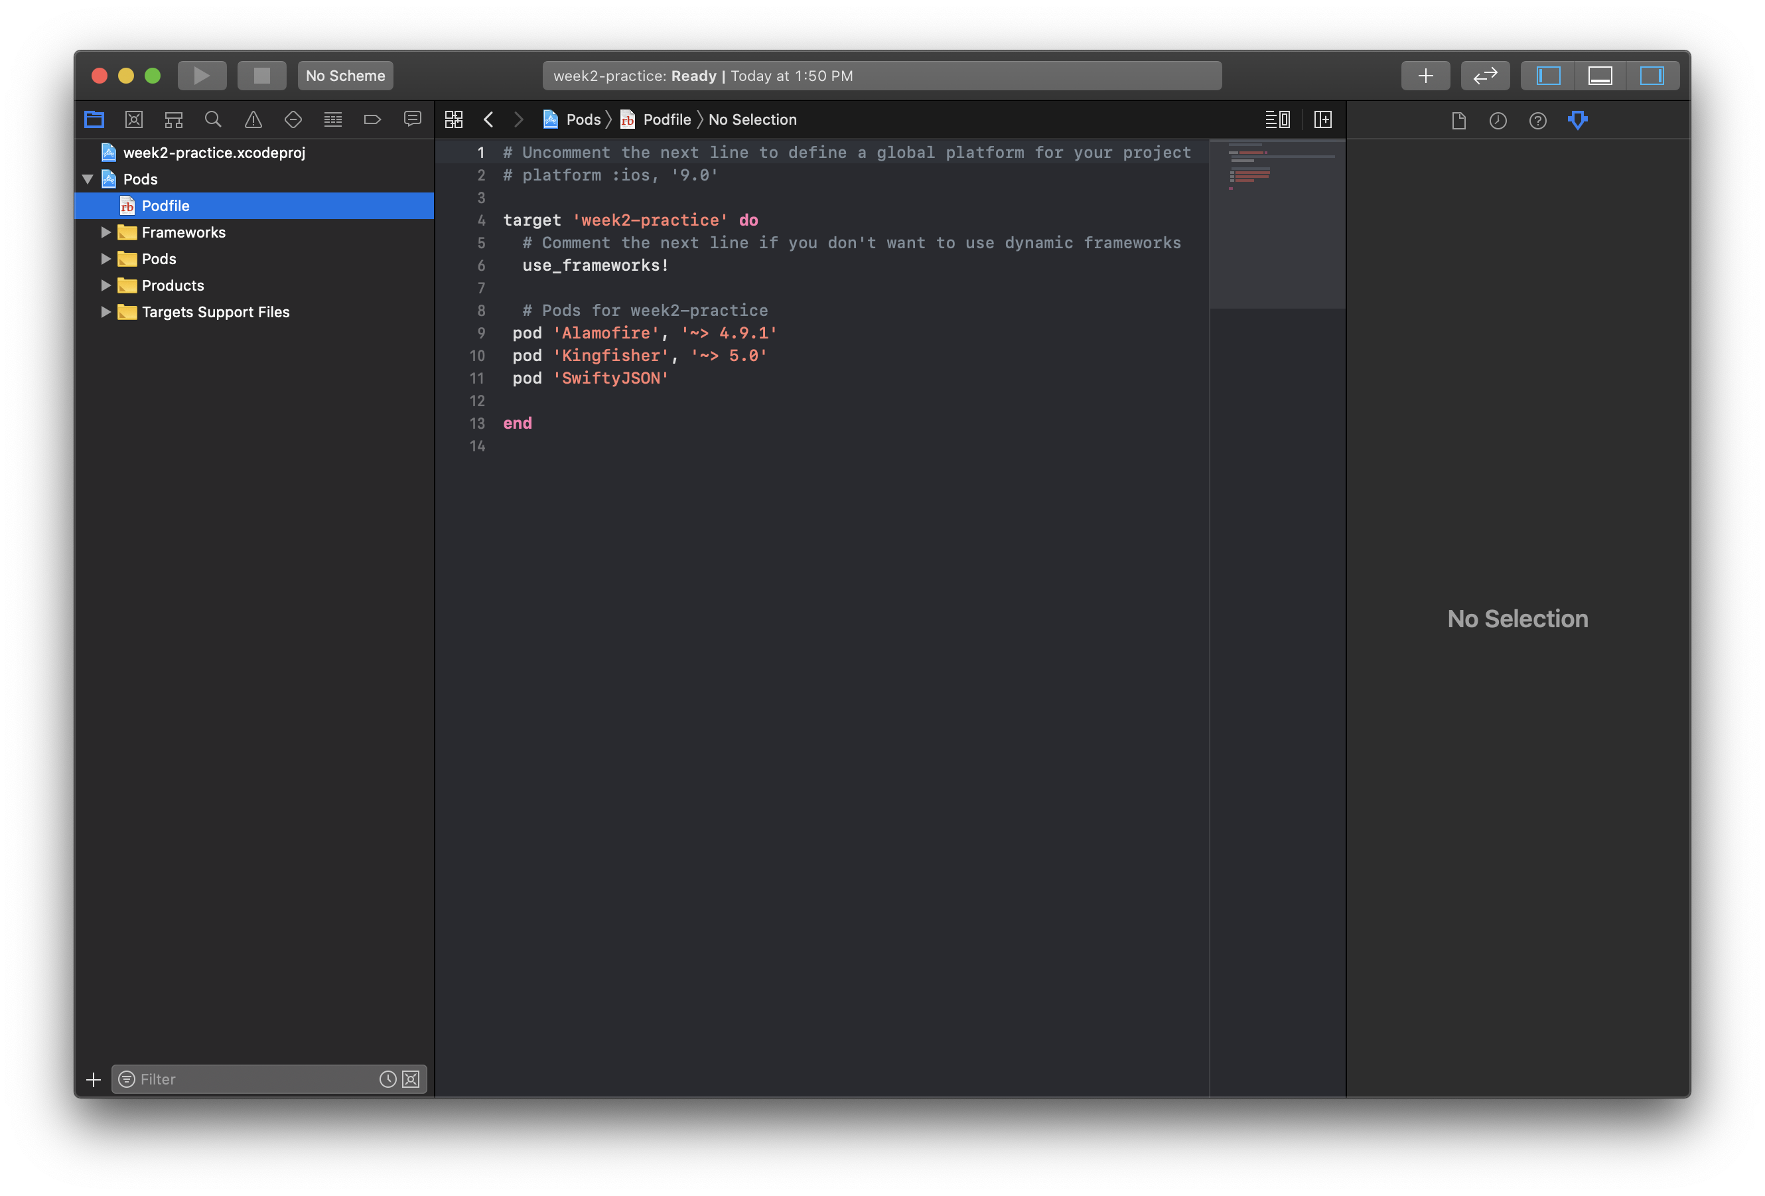The image size is (1765, 1196).
Task: Show the History inspector clock icon
Action: coord(1498,120)
